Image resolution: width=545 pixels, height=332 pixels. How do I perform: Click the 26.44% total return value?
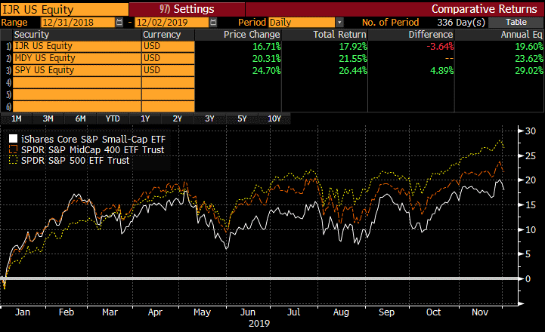click(353, 71)
